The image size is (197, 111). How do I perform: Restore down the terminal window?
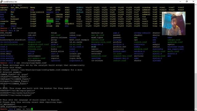[x=187, y=2]
